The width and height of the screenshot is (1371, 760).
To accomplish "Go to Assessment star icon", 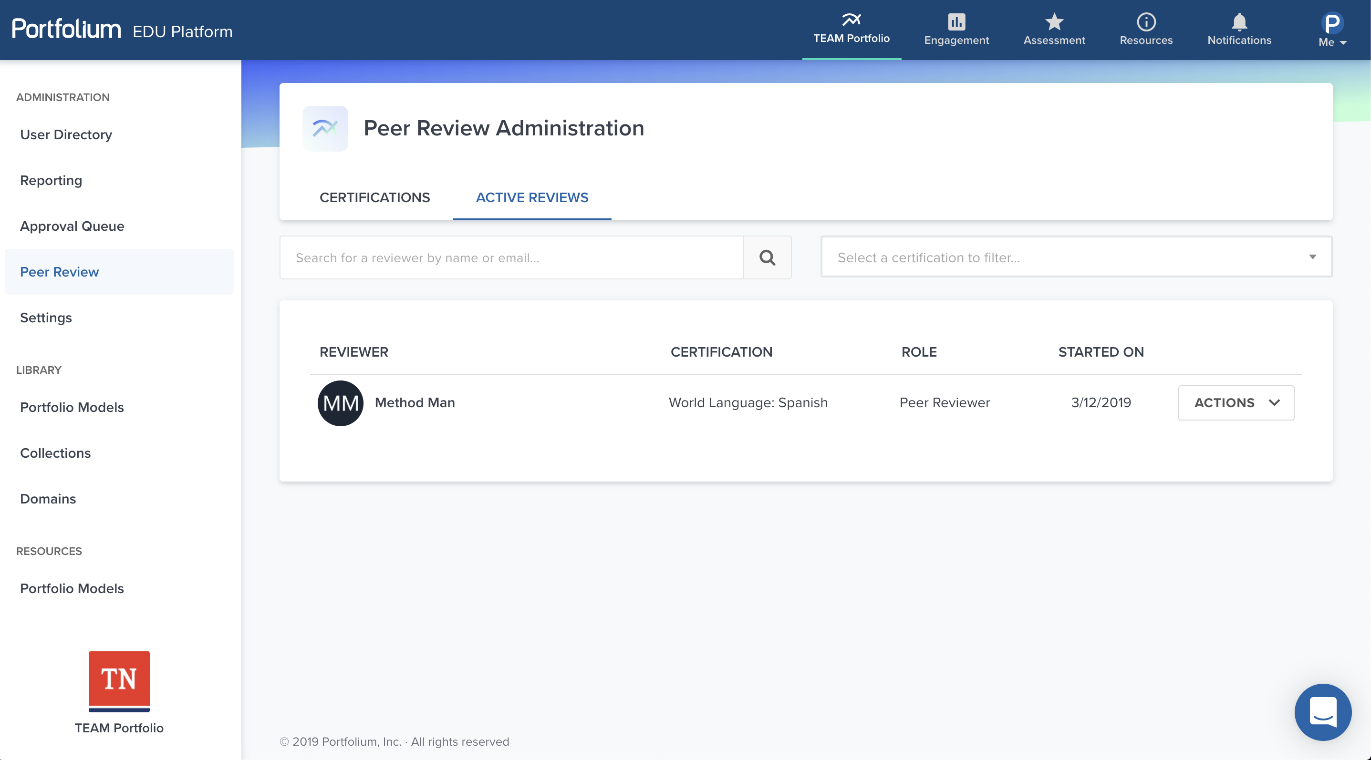I will click(1054, 22).
